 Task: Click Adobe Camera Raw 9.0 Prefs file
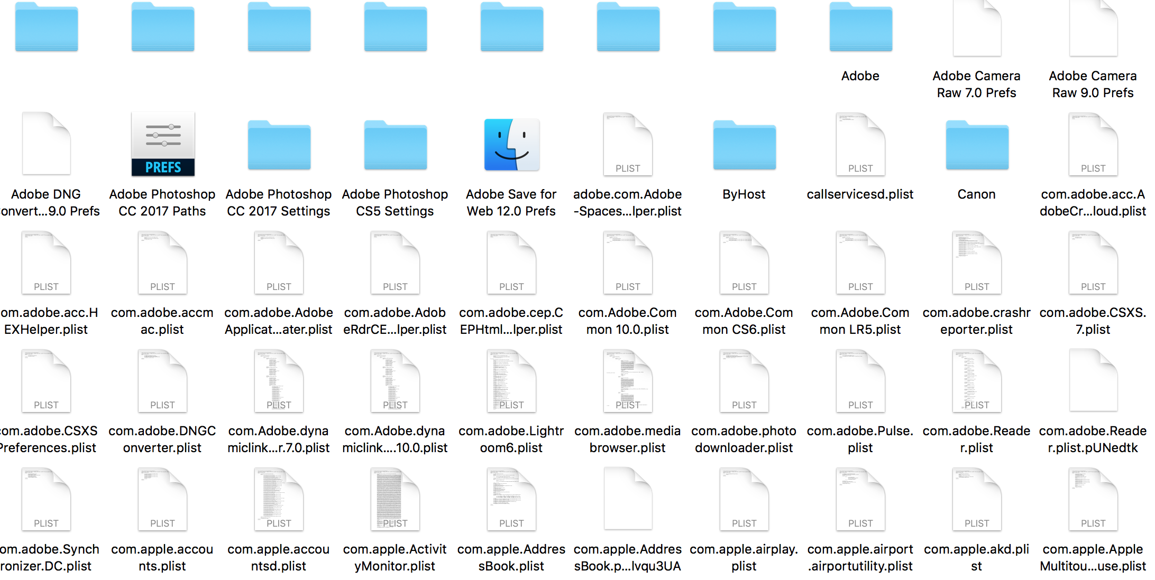point(1093,29)
